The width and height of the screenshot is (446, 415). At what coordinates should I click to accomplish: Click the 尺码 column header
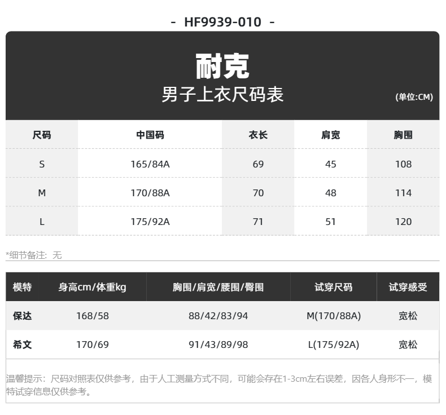42,135
